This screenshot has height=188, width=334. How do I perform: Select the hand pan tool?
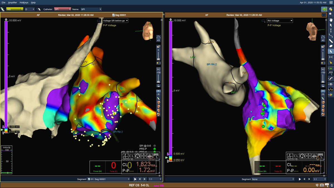(x=331, y=20)
